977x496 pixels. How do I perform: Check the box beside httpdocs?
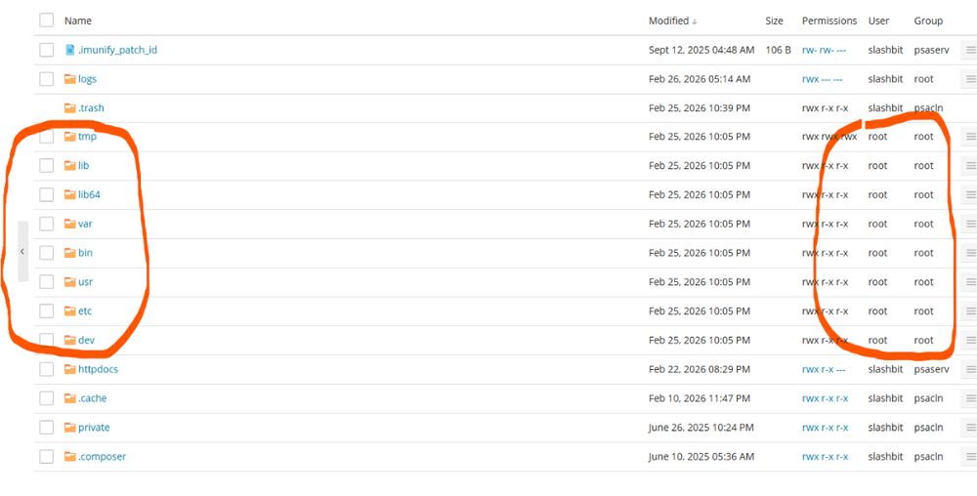46,369
